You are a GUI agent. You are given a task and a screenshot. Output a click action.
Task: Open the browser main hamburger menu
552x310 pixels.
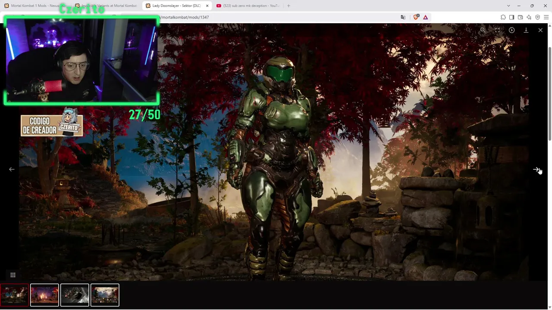pyautogui.click(x=546, y=17)
